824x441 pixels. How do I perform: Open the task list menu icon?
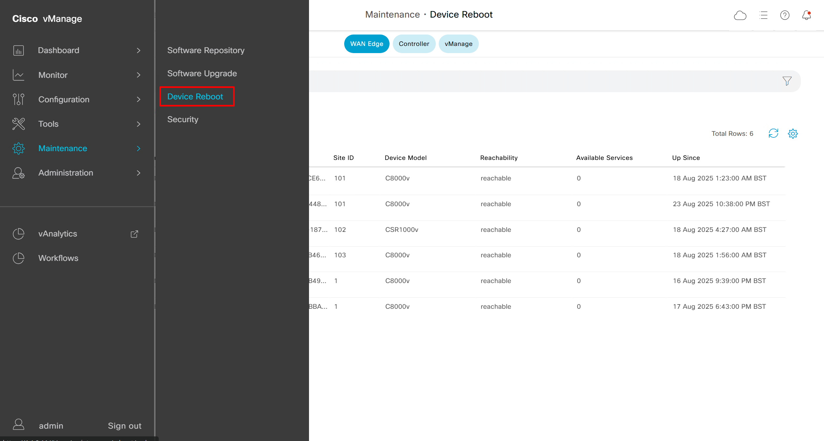tap(763, 15)
